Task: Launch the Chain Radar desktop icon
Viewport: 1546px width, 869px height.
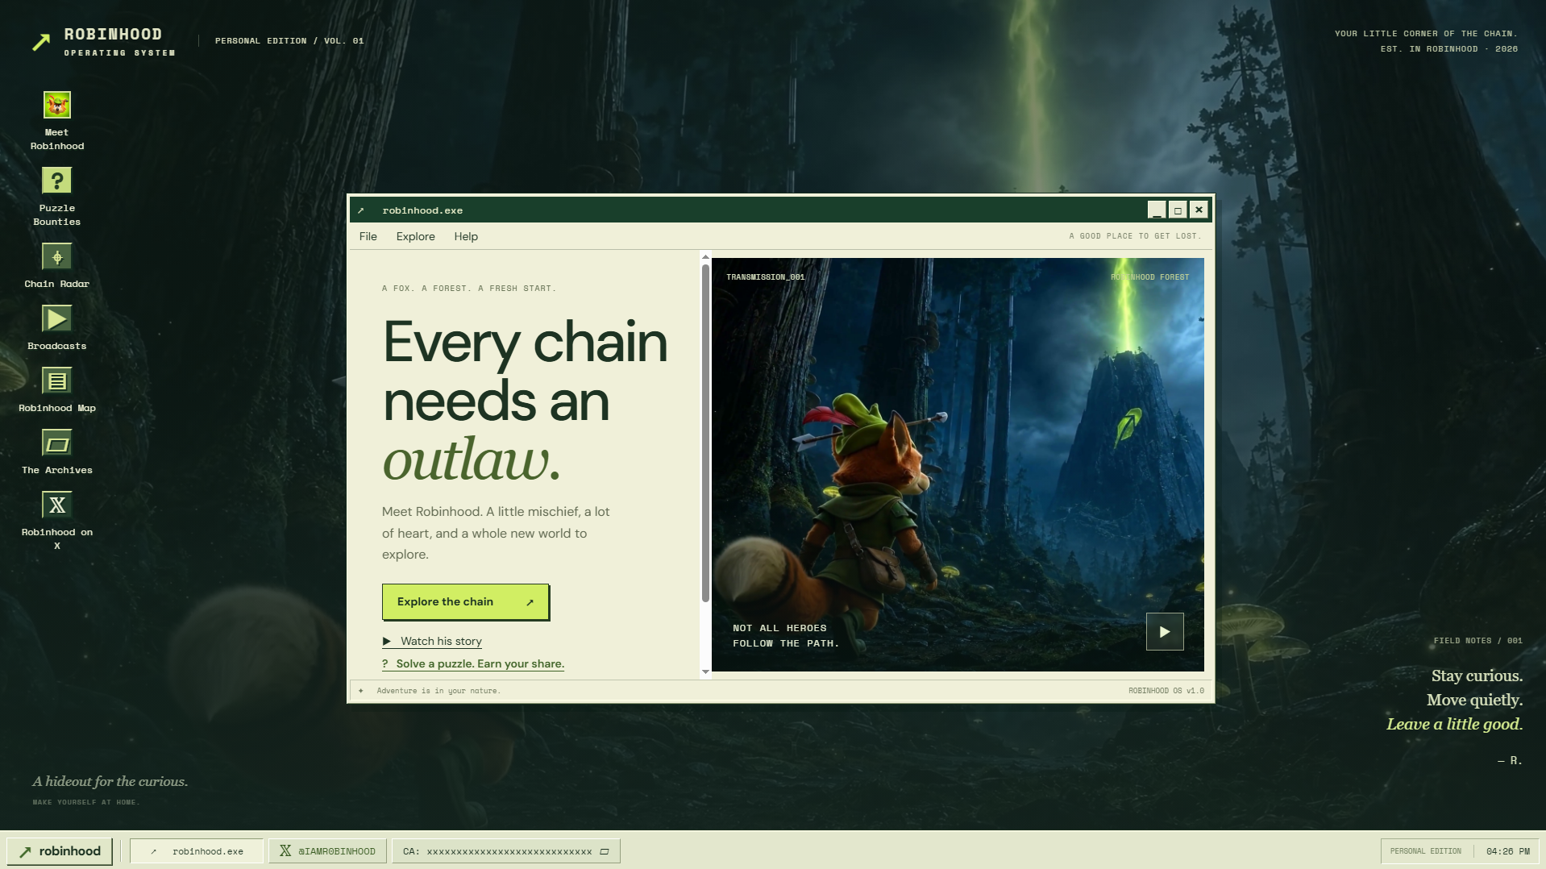Action: click(56, 257)
